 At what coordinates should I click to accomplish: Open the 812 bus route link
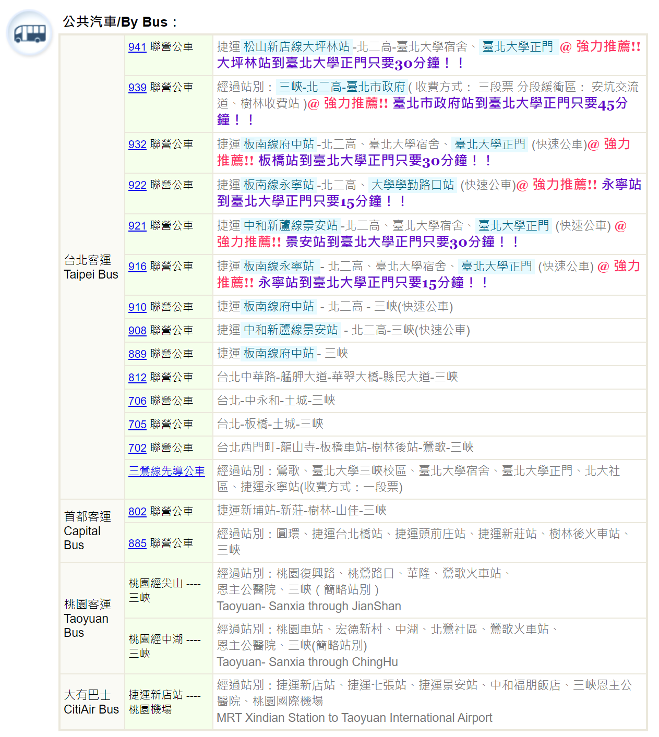137,378
